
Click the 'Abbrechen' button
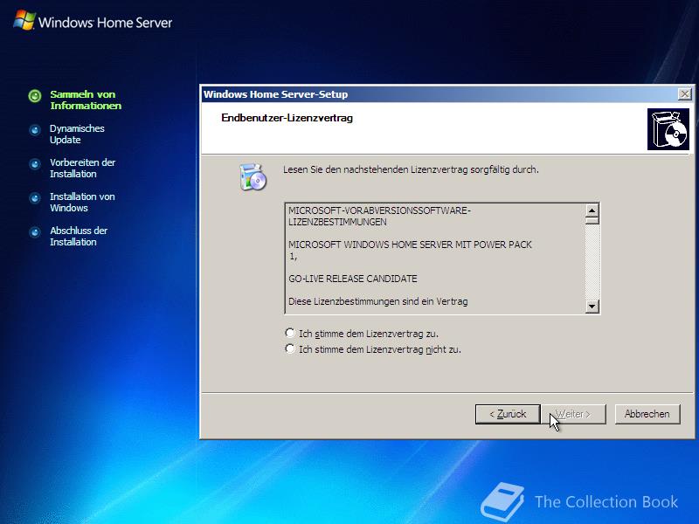(647, 414)
